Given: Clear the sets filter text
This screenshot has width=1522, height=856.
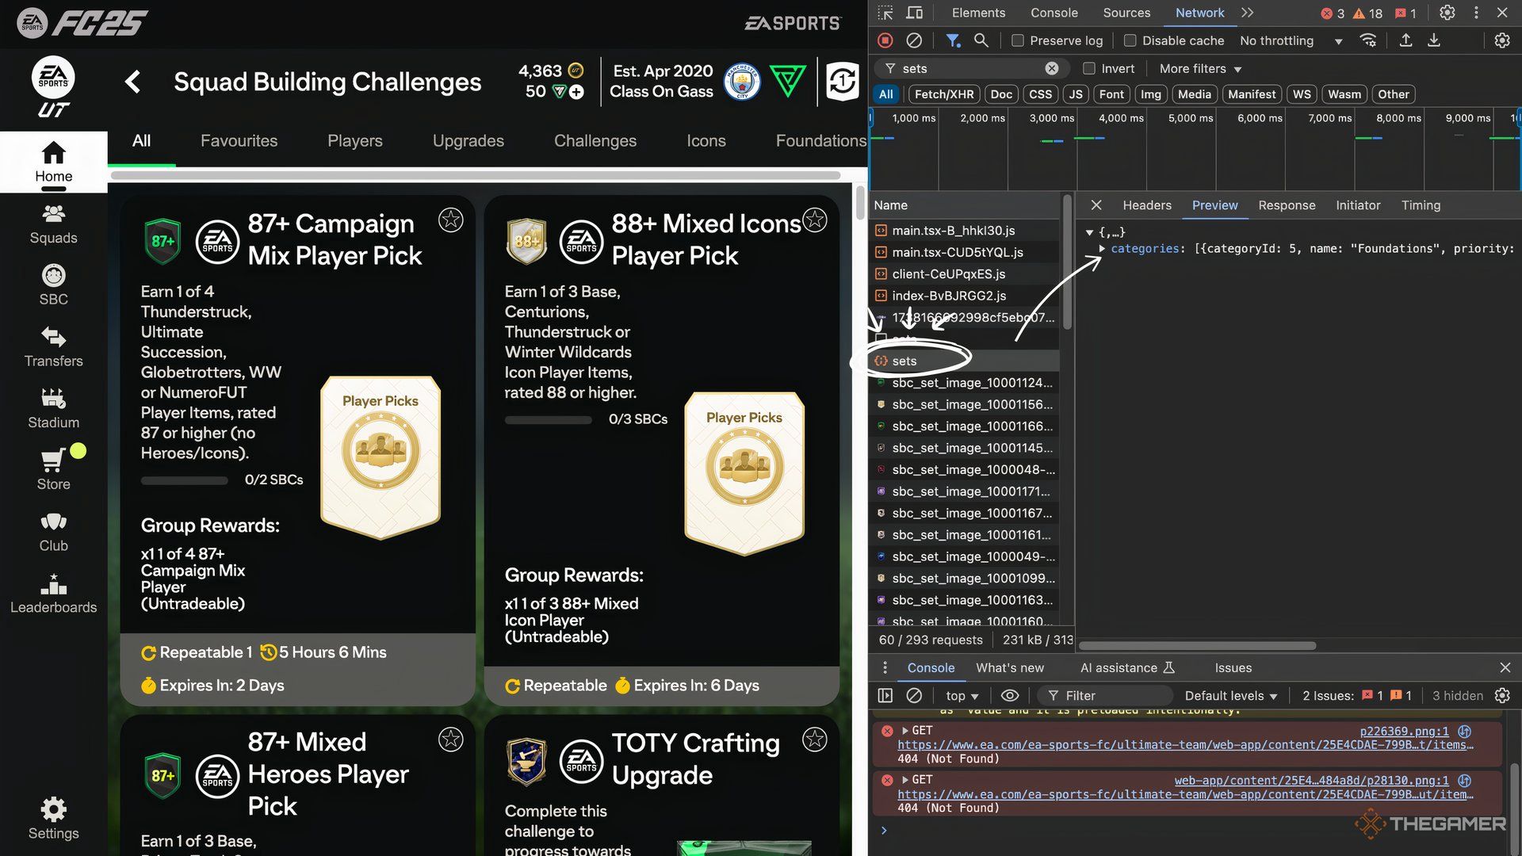Looking at the screenshot, I should pos(1052,68).
